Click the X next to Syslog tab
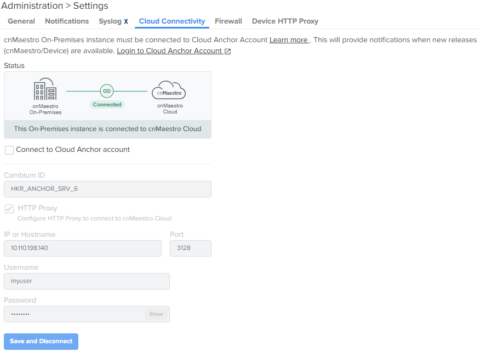 coord(126,21)
